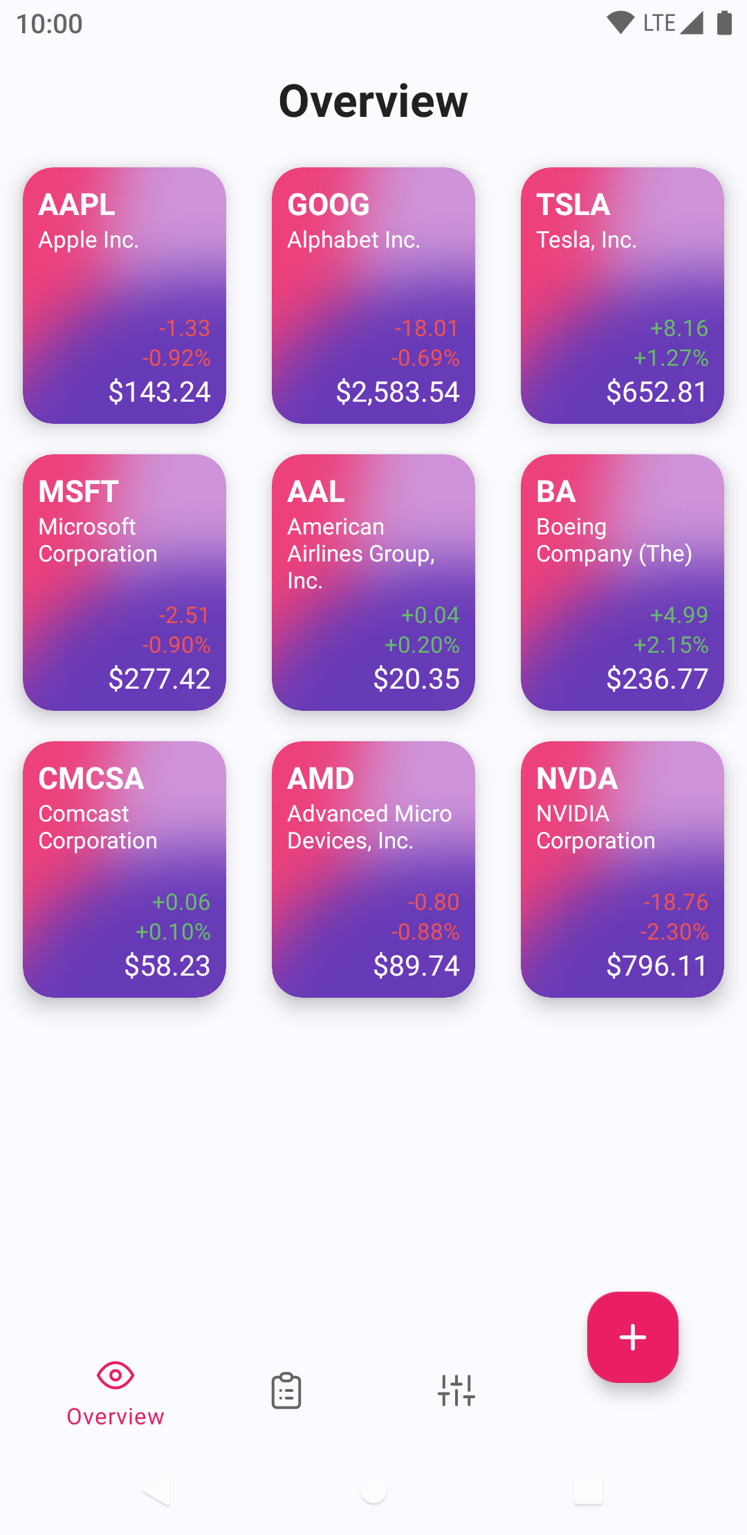Open the Overview eye tab

tap(116, 1391)
